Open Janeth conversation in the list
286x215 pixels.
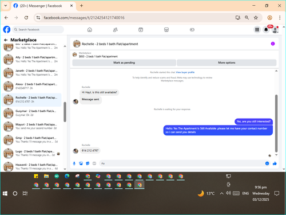pos(31,73)
